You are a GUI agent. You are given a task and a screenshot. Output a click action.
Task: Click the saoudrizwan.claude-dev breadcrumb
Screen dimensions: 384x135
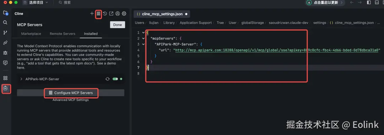coord(288,22)
